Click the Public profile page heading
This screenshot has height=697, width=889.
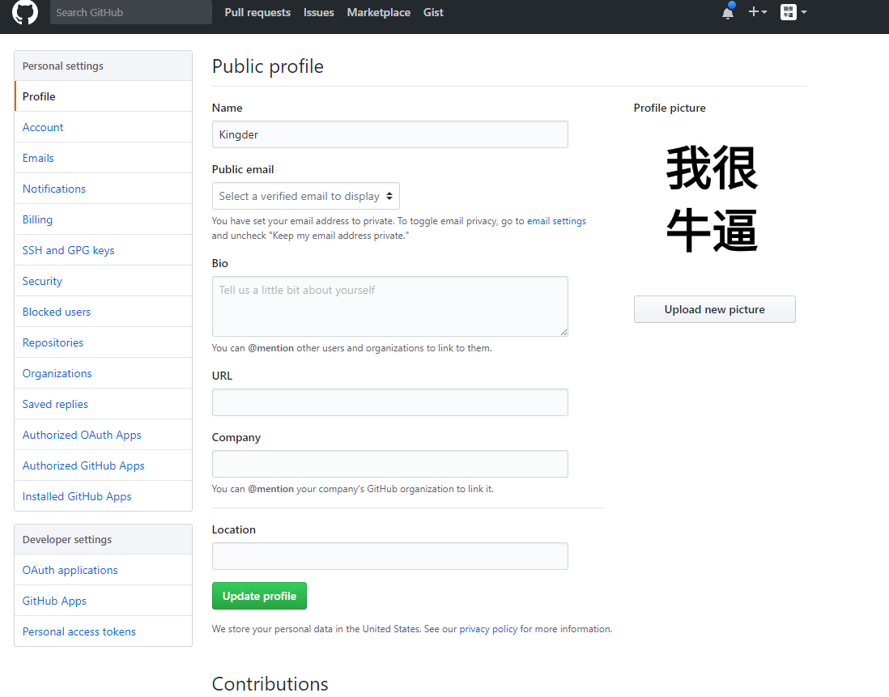click(x=268, y=66)
